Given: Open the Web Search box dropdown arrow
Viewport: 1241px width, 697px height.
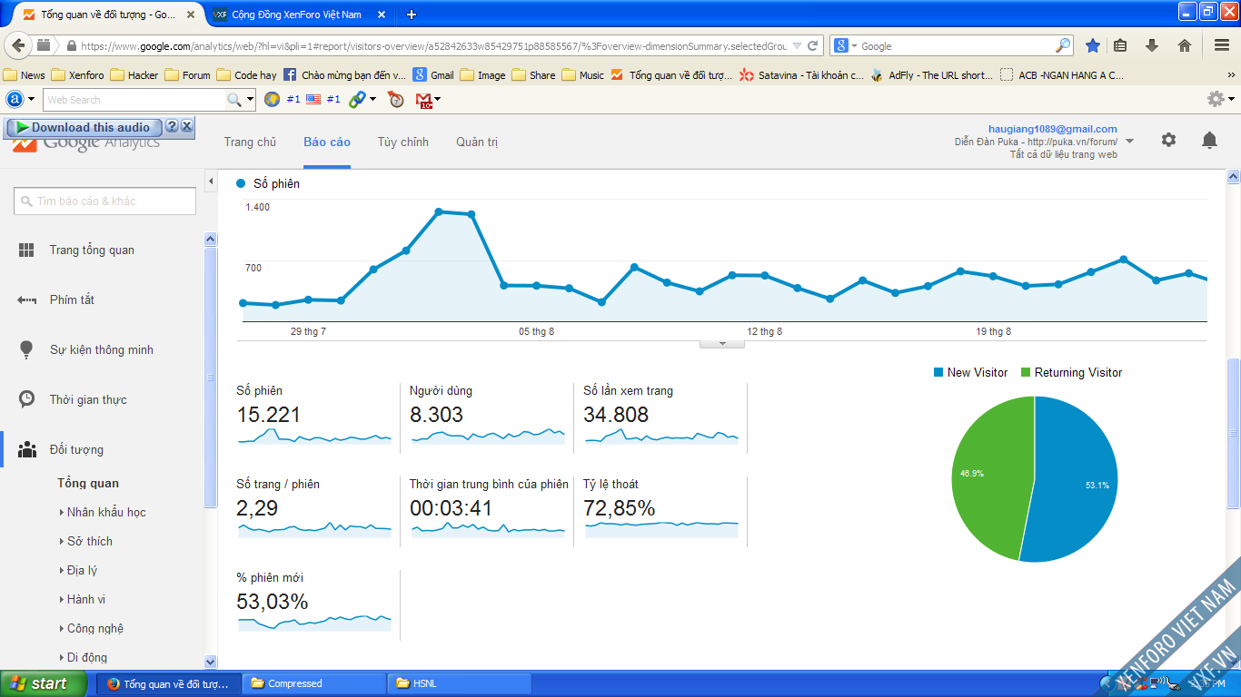Looking at the screenshot, I should pyautogui.click(x=251, y=100).
